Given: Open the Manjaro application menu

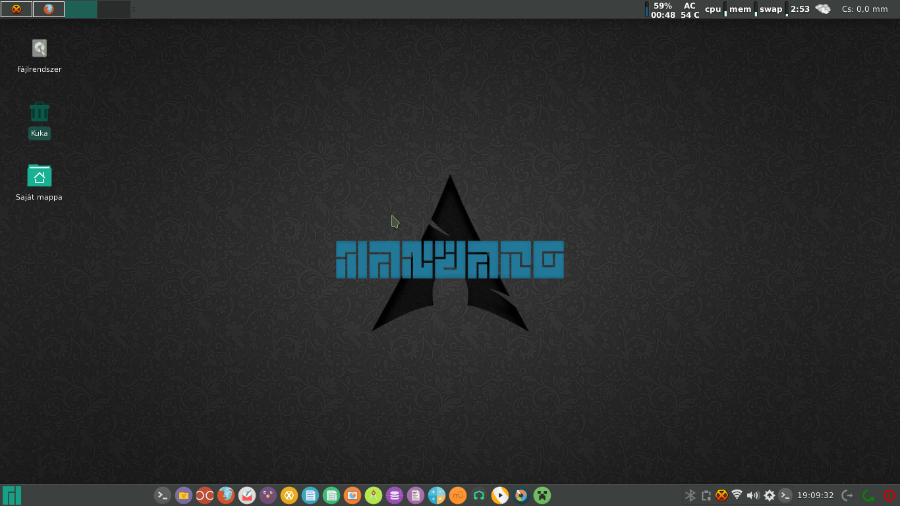Looking at the screenshot, I should point(12,495).
